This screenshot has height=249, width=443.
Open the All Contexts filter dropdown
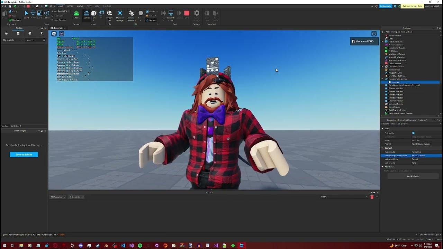click(x=76, y=197)
